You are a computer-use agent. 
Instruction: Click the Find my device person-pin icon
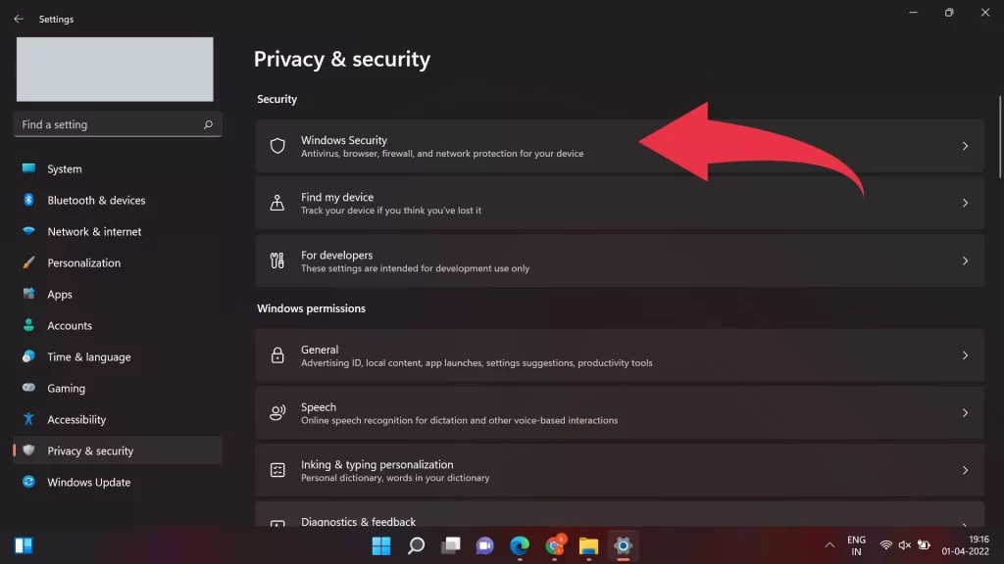pyautogui.click(x=277, y=203)
